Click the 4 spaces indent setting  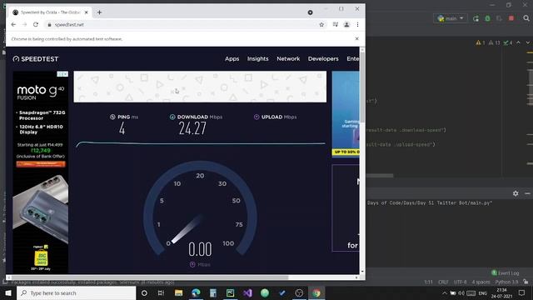481,282
